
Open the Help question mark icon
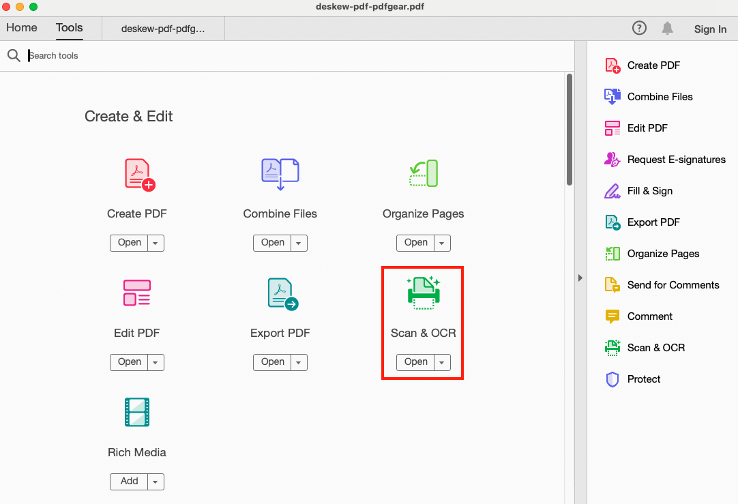(639, 28)
